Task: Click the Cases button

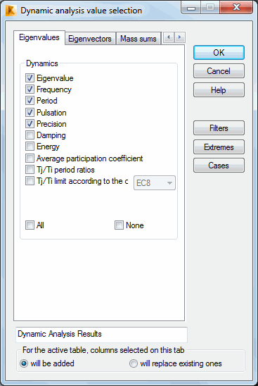Action: [219, 166]
